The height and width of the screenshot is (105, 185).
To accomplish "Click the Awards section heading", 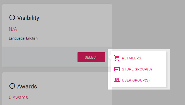I will tap(27, 86).
